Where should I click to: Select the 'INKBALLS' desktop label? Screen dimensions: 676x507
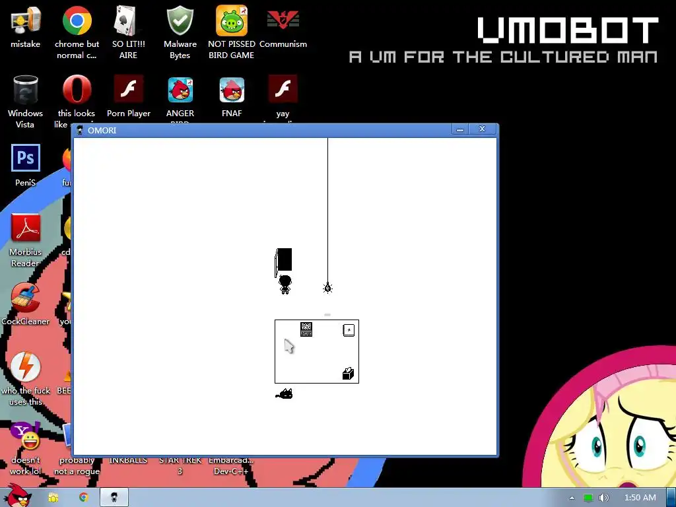pos(129,460)
